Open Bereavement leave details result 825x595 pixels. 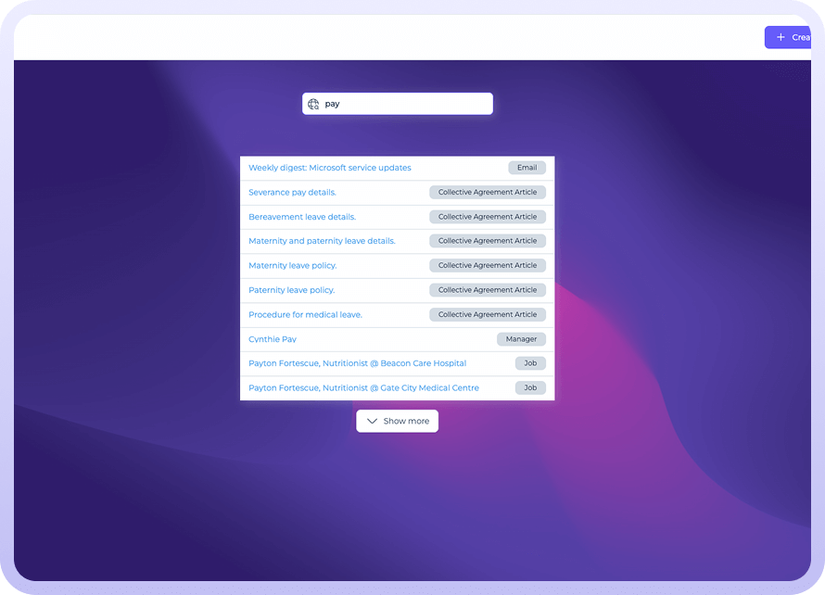302,217
